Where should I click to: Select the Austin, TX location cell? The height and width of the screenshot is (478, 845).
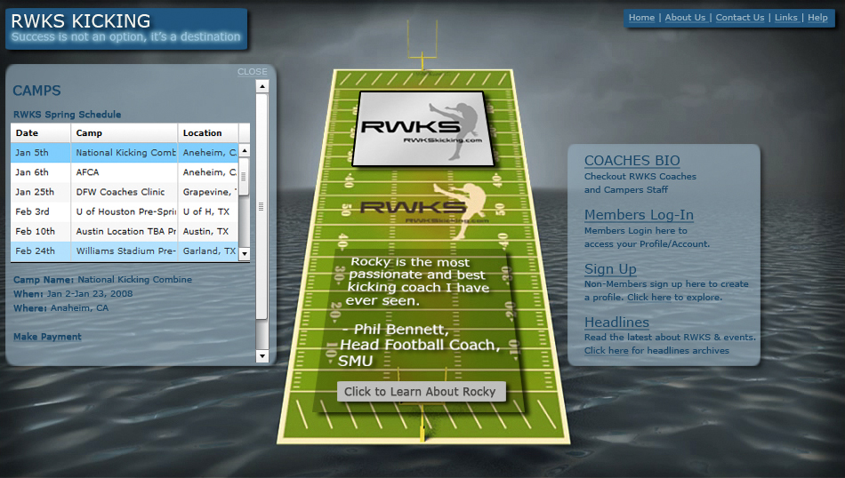[x=208, y=232]
